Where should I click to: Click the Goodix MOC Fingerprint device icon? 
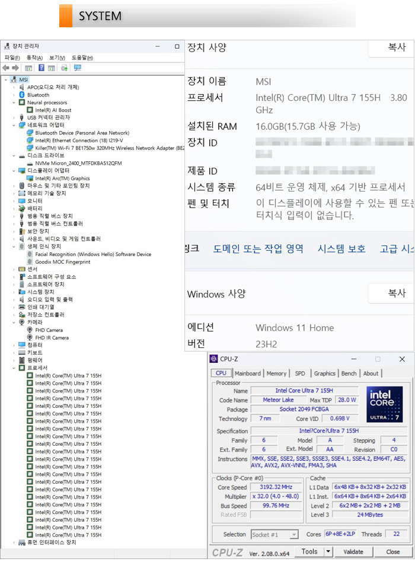click(x=30, y=261)
